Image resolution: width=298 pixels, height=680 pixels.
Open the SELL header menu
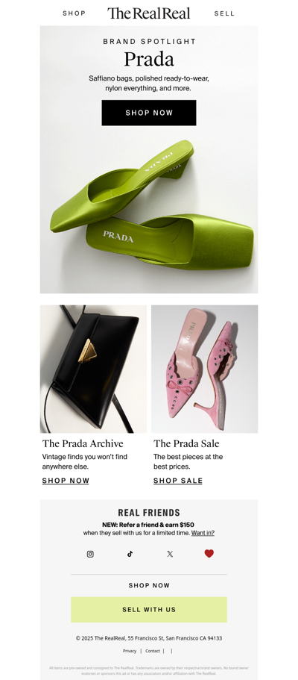(x=224, y=13)
